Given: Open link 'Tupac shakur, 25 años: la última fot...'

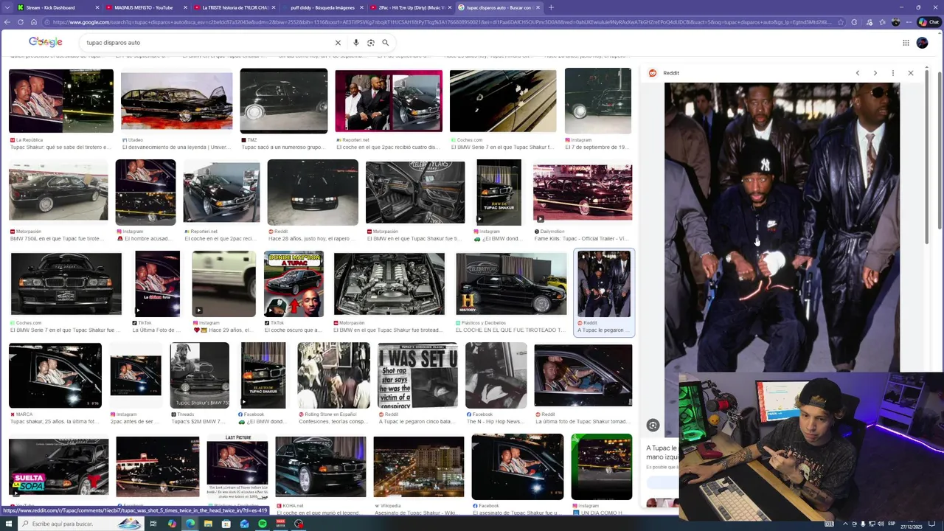Looking at the screenshot, I should (55, 422).
